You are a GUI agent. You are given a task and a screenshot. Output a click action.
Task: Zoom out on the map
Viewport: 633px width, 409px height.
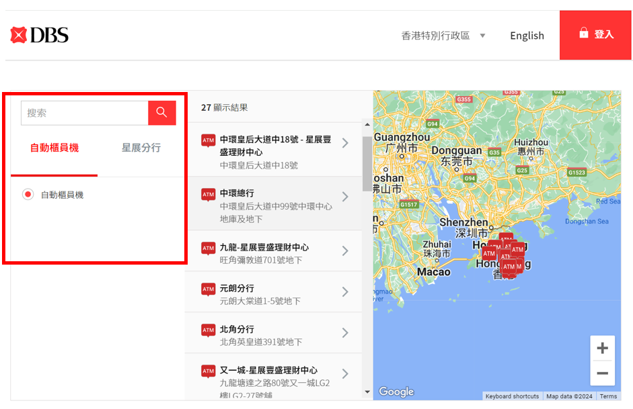click(602, 373)
